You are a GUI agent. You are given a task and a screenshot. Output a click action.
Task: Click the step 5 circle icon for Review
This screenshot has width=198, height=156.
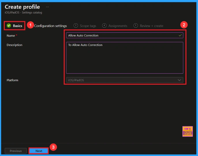tap(136, 26)
